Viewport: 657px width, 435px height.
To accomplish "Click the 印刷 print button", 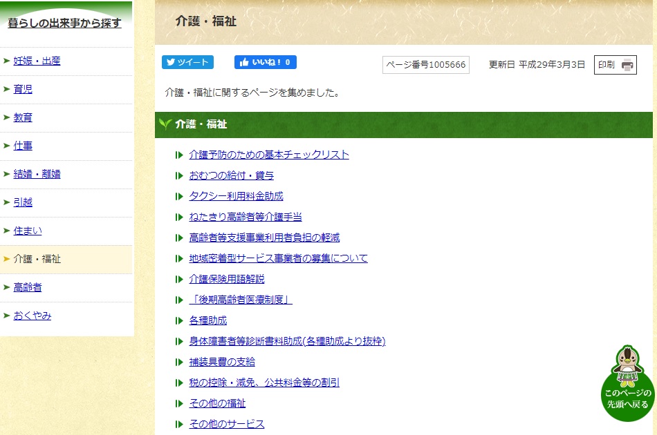I will (615, 65).
